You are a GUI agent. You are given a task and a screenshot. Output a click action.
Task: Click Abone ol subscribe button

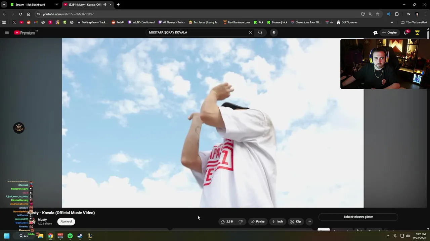click(66, 222)
